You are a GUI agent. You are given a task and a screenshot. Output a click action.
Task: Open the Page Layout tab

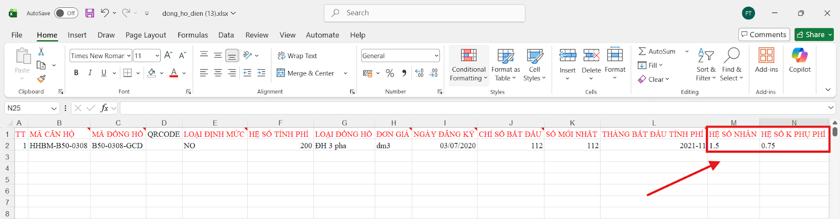pos(145,35)
